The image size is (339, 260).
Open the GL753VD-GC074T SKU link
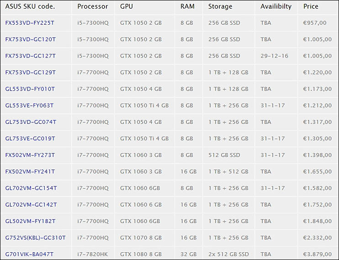(31, 122)
